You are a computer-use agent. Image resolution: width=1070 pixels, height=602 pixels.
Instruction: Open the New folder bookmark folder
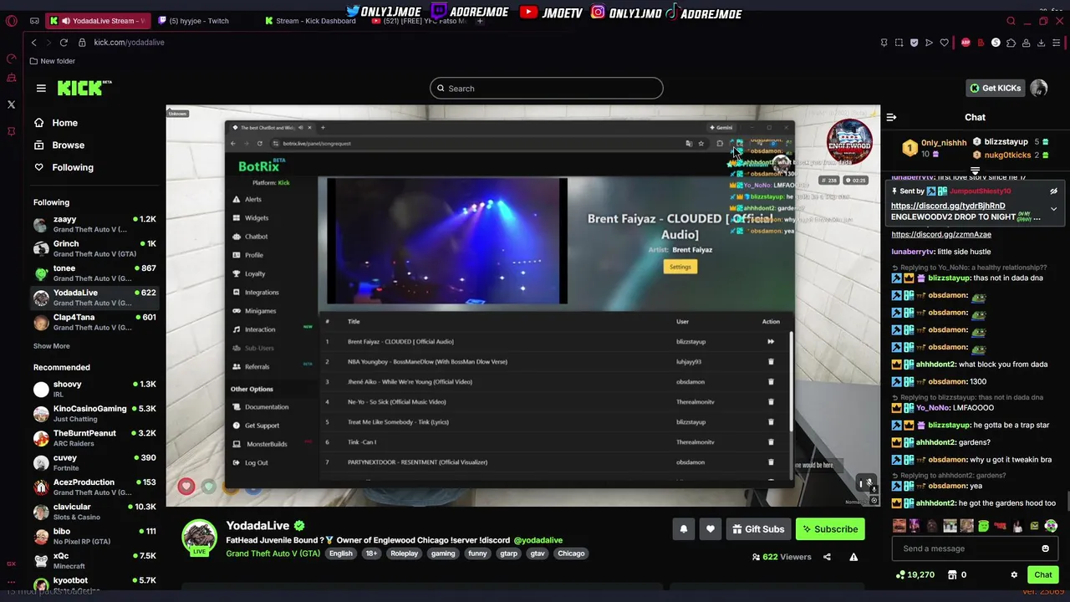click(x=52, y=61)
